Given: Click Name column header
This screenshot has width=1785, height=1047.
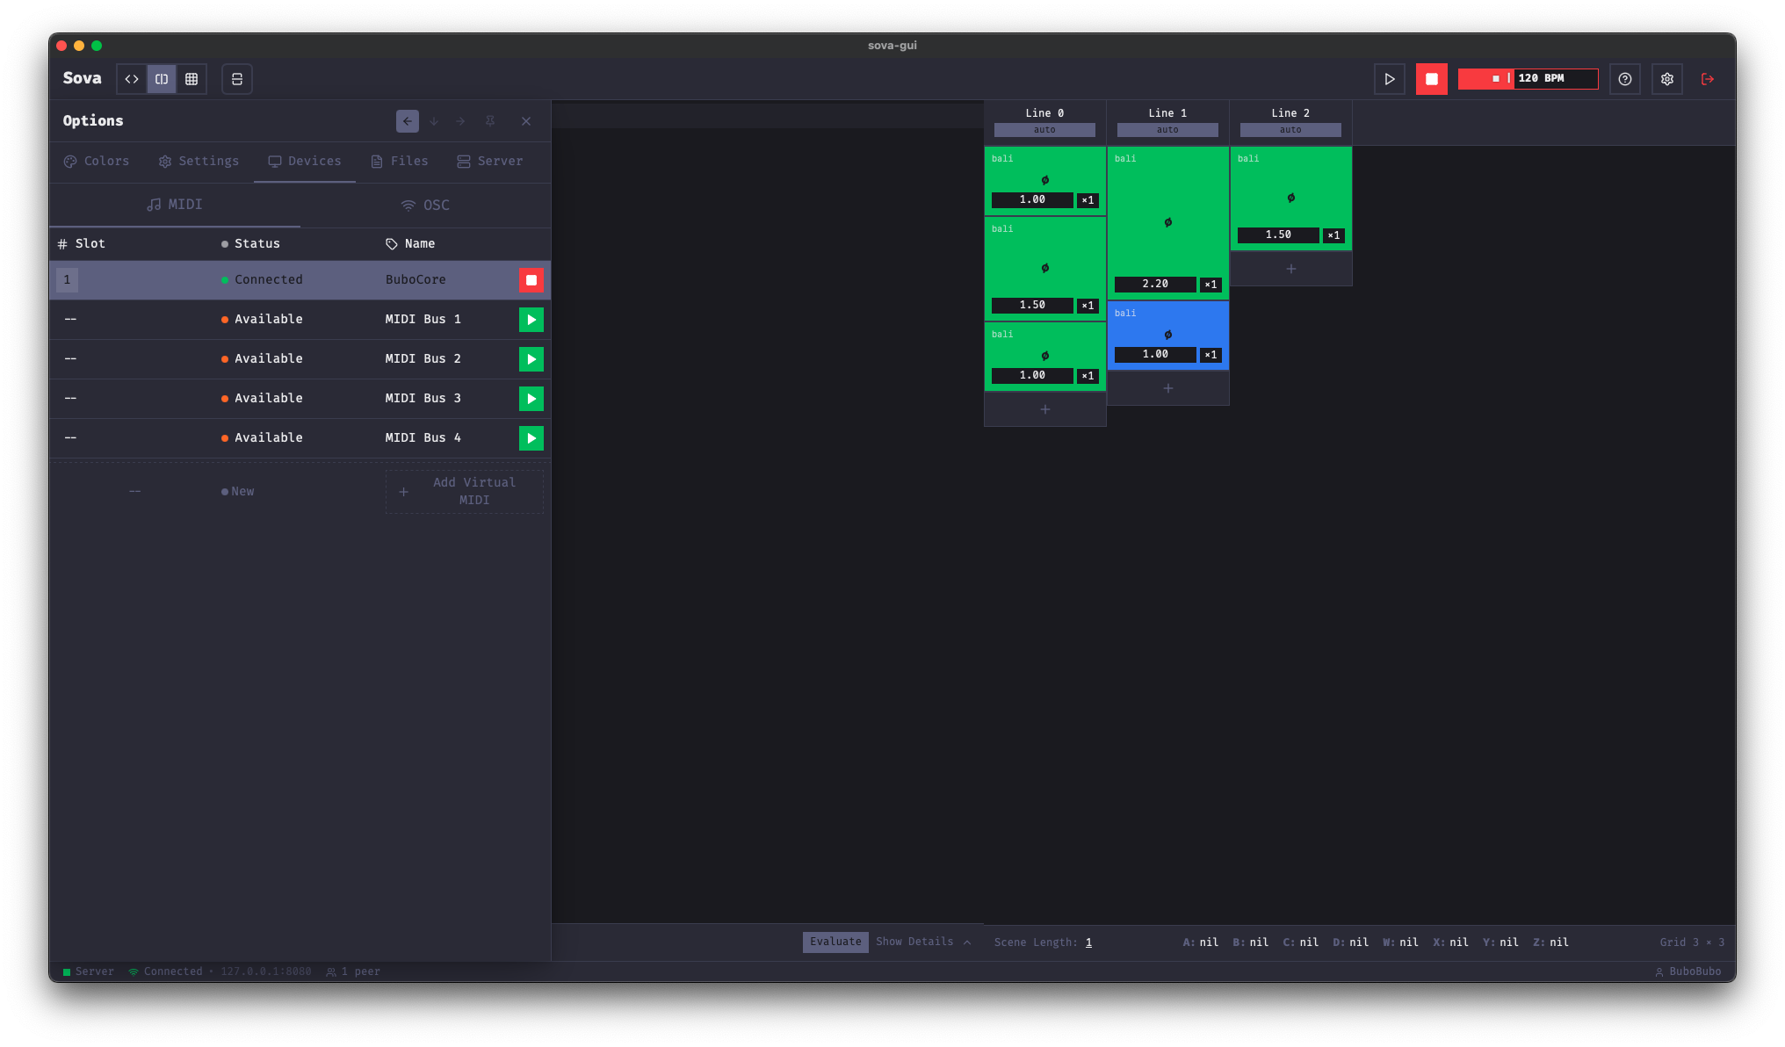Looking at the screenshot, I should pos(410,244).
